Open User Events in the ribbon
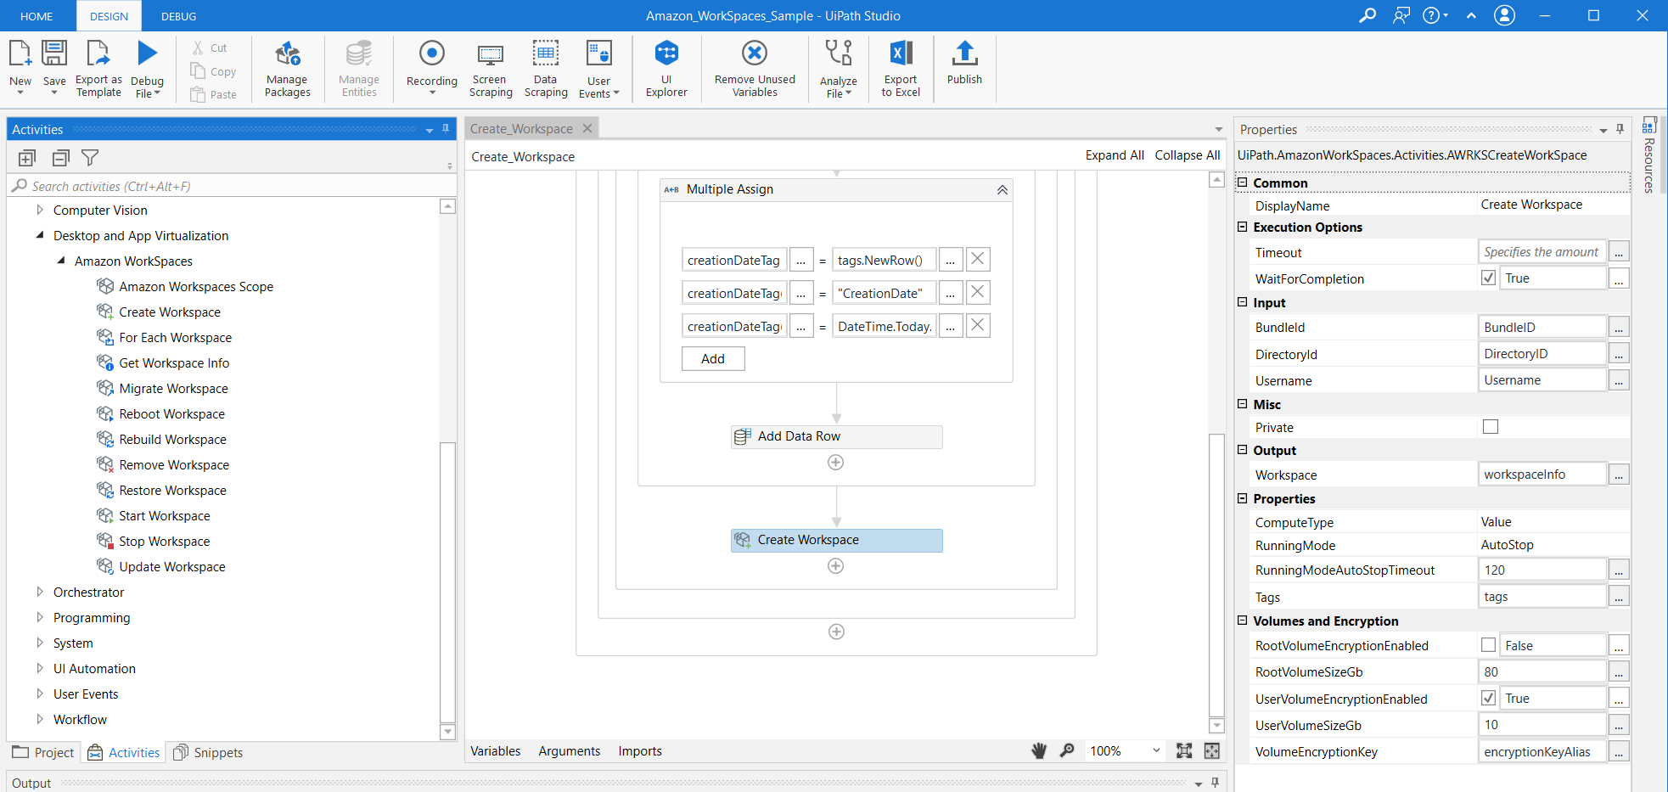This screenshot has width=1668, height=792. point(599,69)
